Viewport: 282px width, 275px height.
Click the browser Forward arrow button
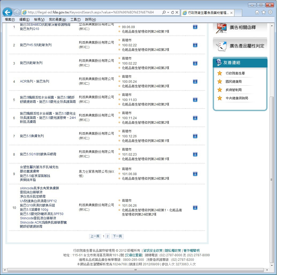click(x=17, y=12)
